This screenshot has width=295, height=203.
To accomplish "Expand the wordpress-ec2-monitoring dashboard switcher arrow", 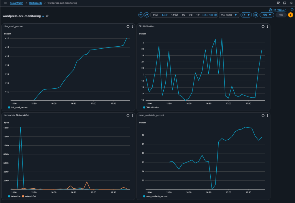I will coord(43,16).
